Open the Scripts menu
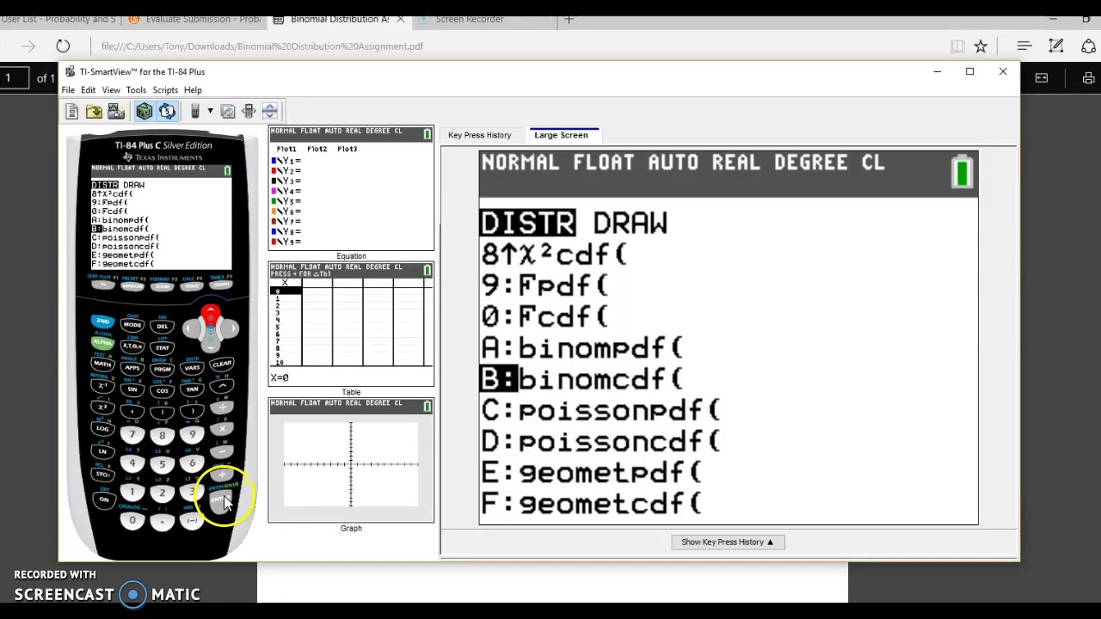 pyautogui.click(x=165, y=90)
